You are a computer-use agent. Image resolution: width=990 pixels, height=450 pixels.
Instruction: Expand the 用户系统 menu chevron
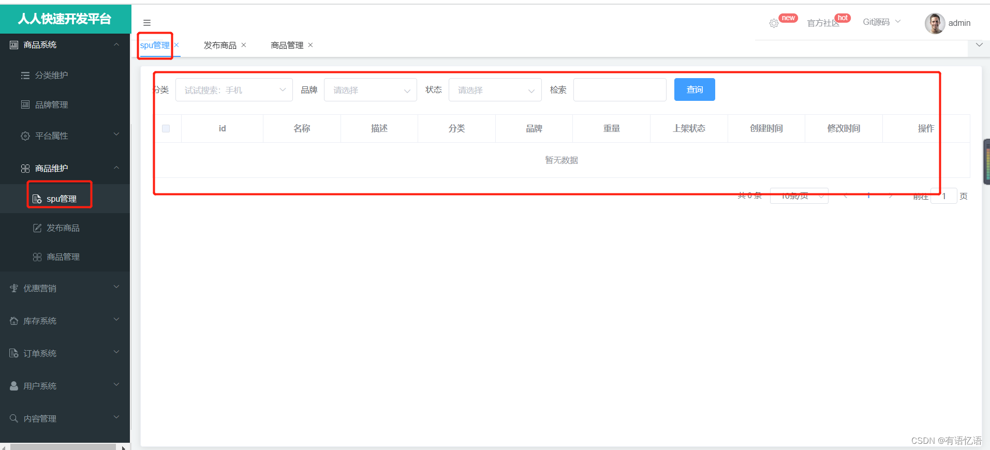(x=116, y=384)
